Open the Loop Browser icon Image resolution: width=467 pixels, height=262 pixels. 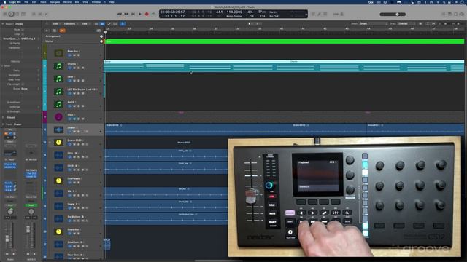pyautogui.click(x=455, y=14)
